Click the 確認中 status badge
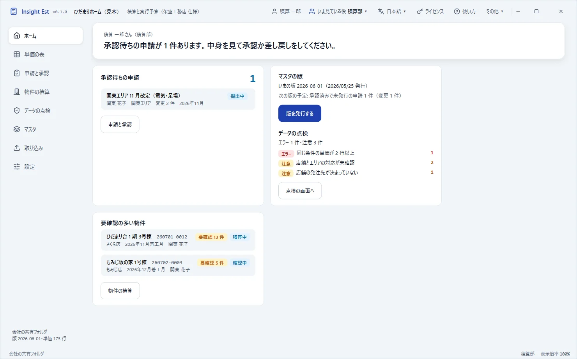 click(x=240, y=263)
